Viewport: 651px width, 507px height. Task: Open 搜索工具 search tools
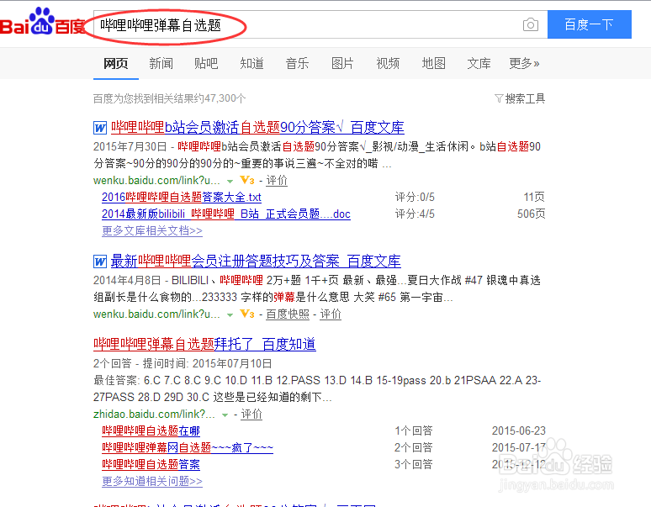click(525, 98)
